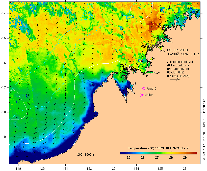Click the 0.5m/s velocity scale arrow

pyautogui.click(x=175, y=79)
